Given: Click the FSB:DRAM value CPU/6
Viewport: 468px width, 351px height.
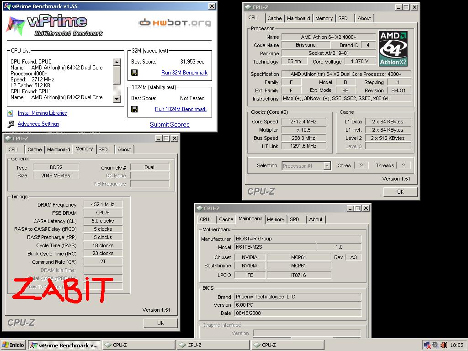Looking at the screenshot, I should 103,213.
